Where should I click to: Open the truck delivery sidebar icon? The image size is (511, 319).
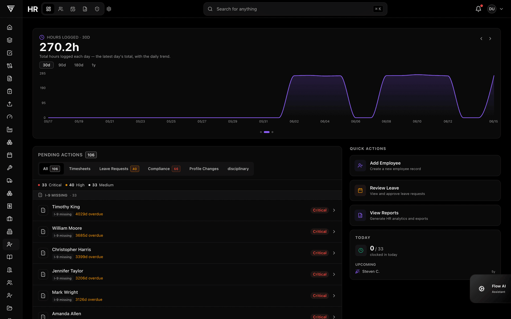point(10,181)
